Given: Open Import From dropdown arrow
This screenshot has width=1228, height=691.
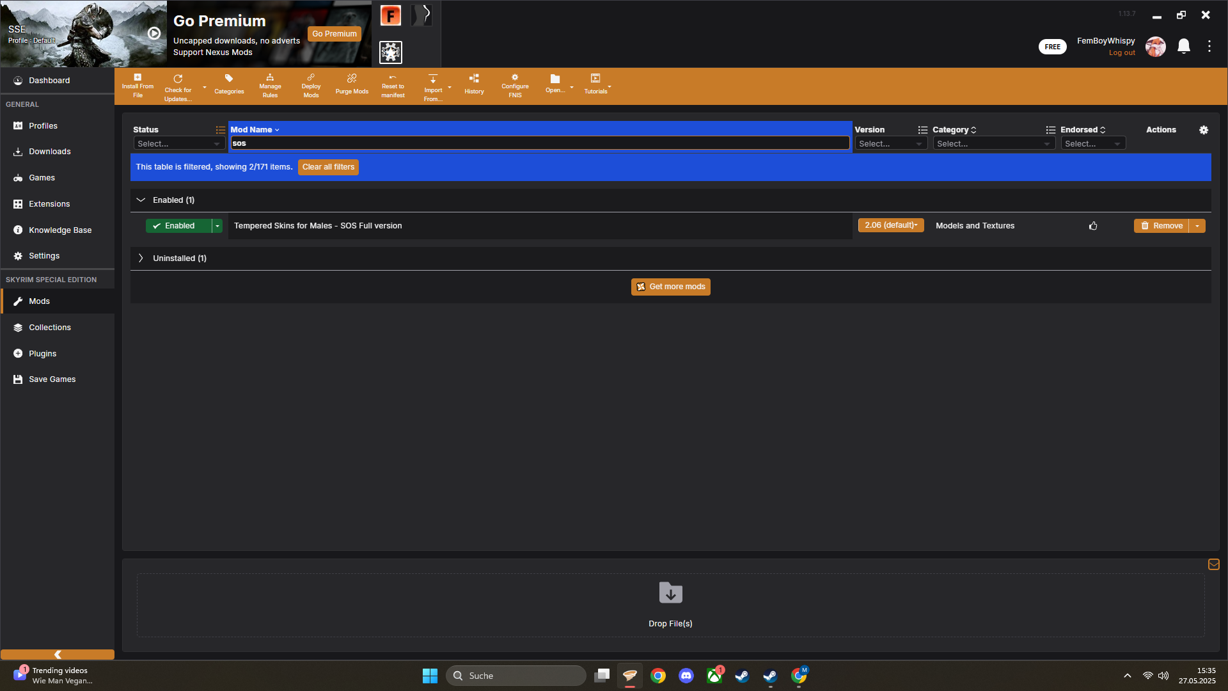Looking at the screenshot, I should (450, 87).
